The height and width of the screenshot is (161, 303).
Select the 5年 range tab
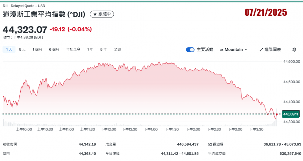(103, 49)
